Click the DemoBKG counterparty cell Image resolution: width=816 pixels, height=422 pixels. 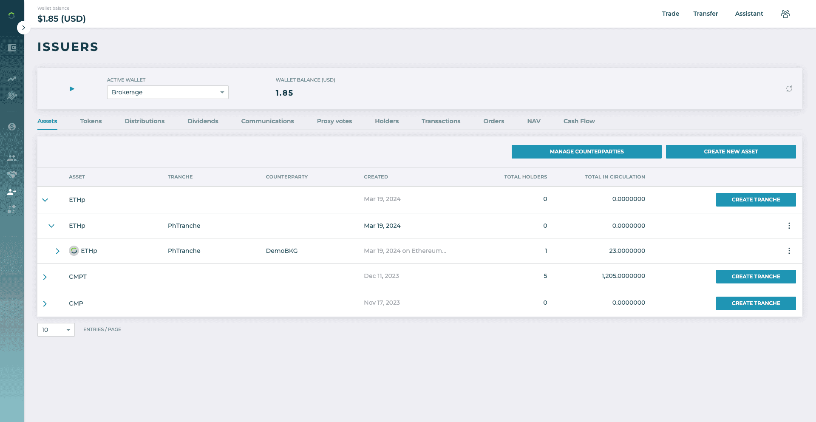pyautogui.click(x=282, y=251)
